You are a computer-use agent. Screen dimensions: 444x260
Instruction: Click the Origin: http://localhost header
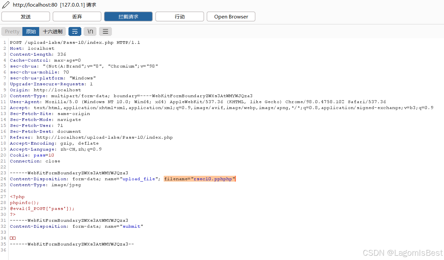pos(45,90)
